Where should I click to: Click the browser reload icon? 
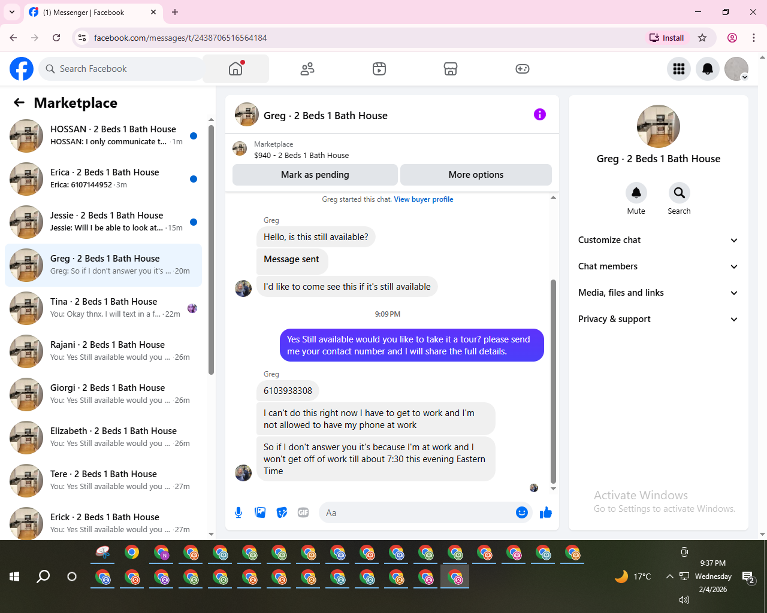coord(56,38)
